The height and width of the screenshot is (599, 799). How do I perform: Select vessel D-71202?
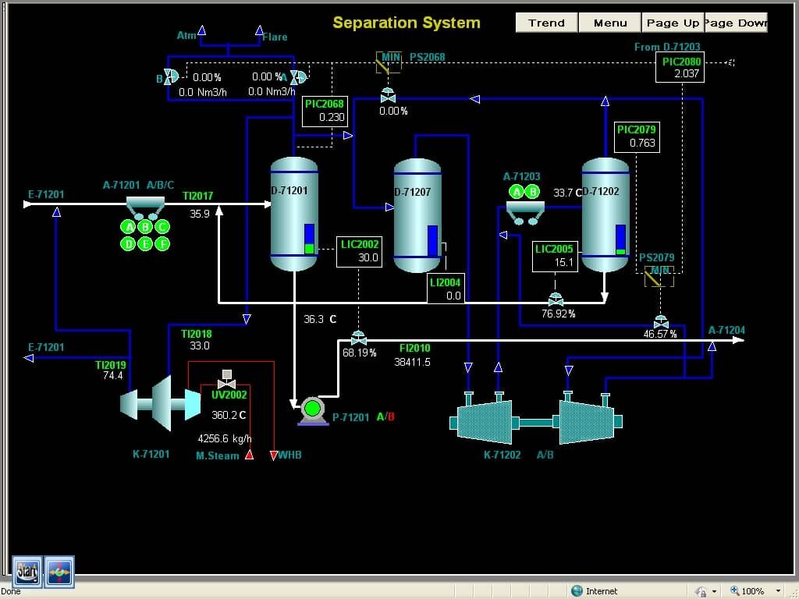coord(605,214)
